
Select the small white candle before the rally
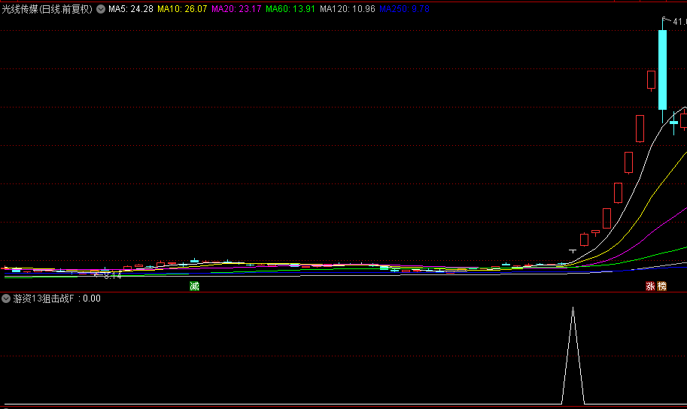point(573,251)
